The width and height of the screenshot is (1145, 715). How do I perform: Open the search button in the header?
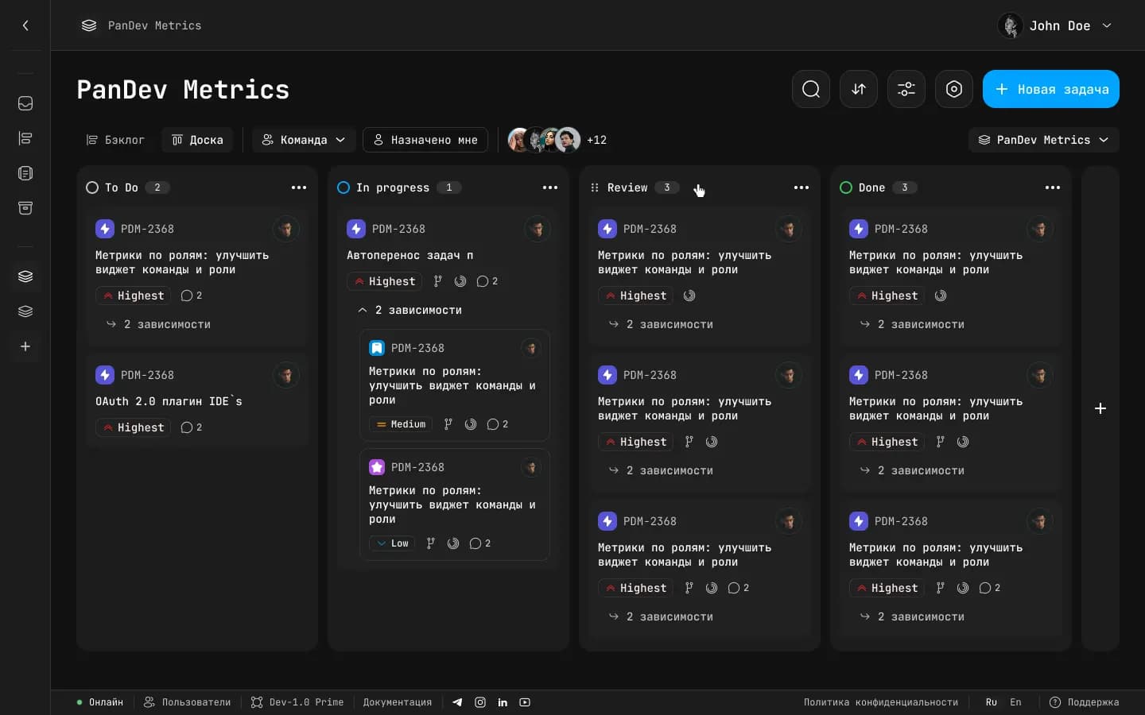(x=811, y=89)
